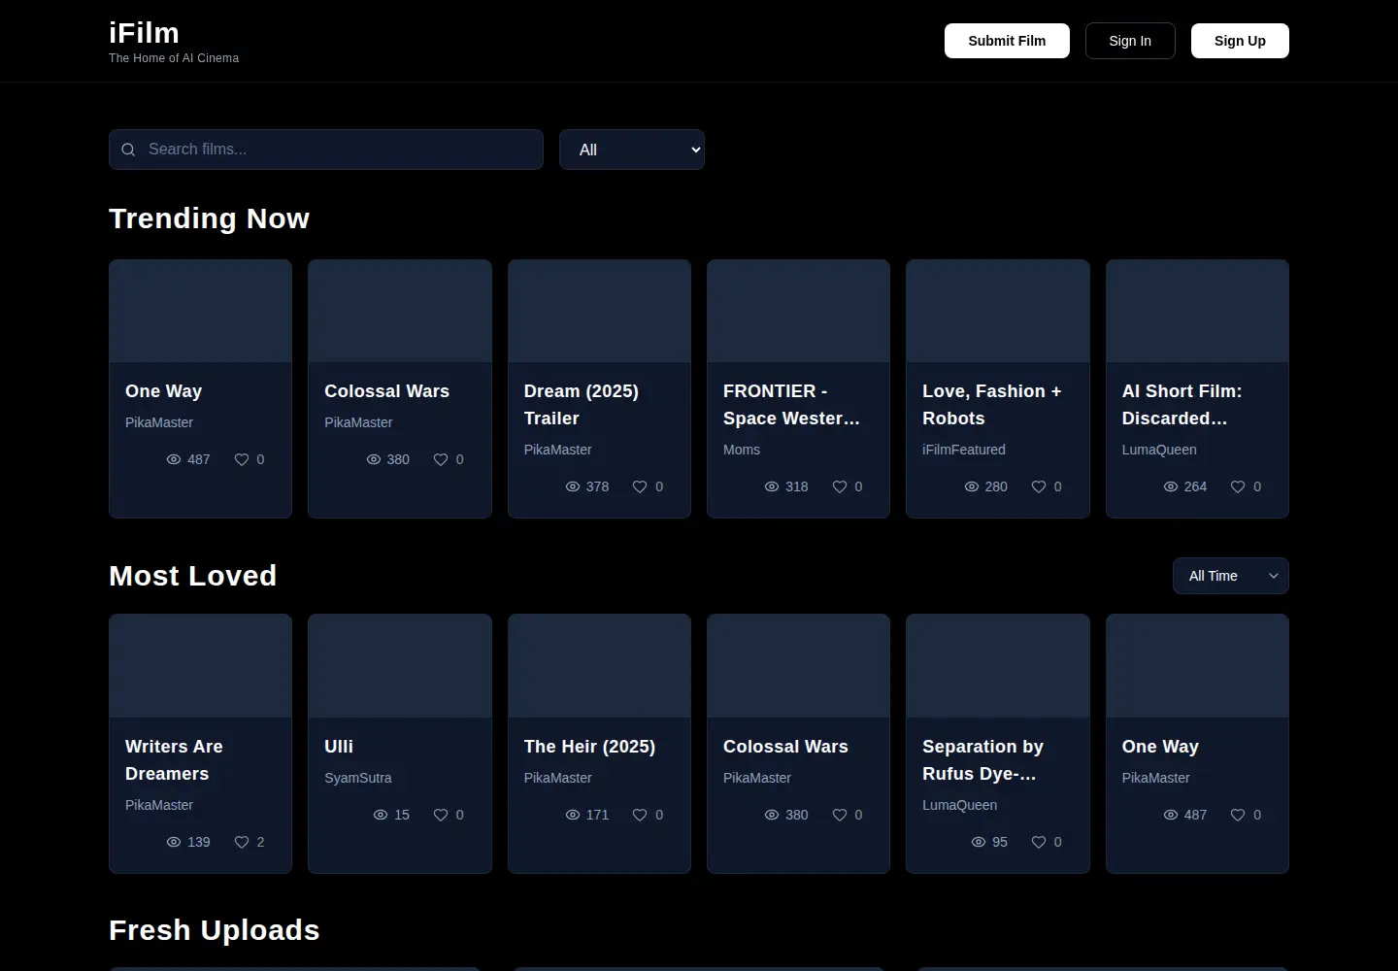Click heart icon on Most Loved Colossal Wars
The width and height of the screenshot is (1398, 971).
[x=840, y=815]
